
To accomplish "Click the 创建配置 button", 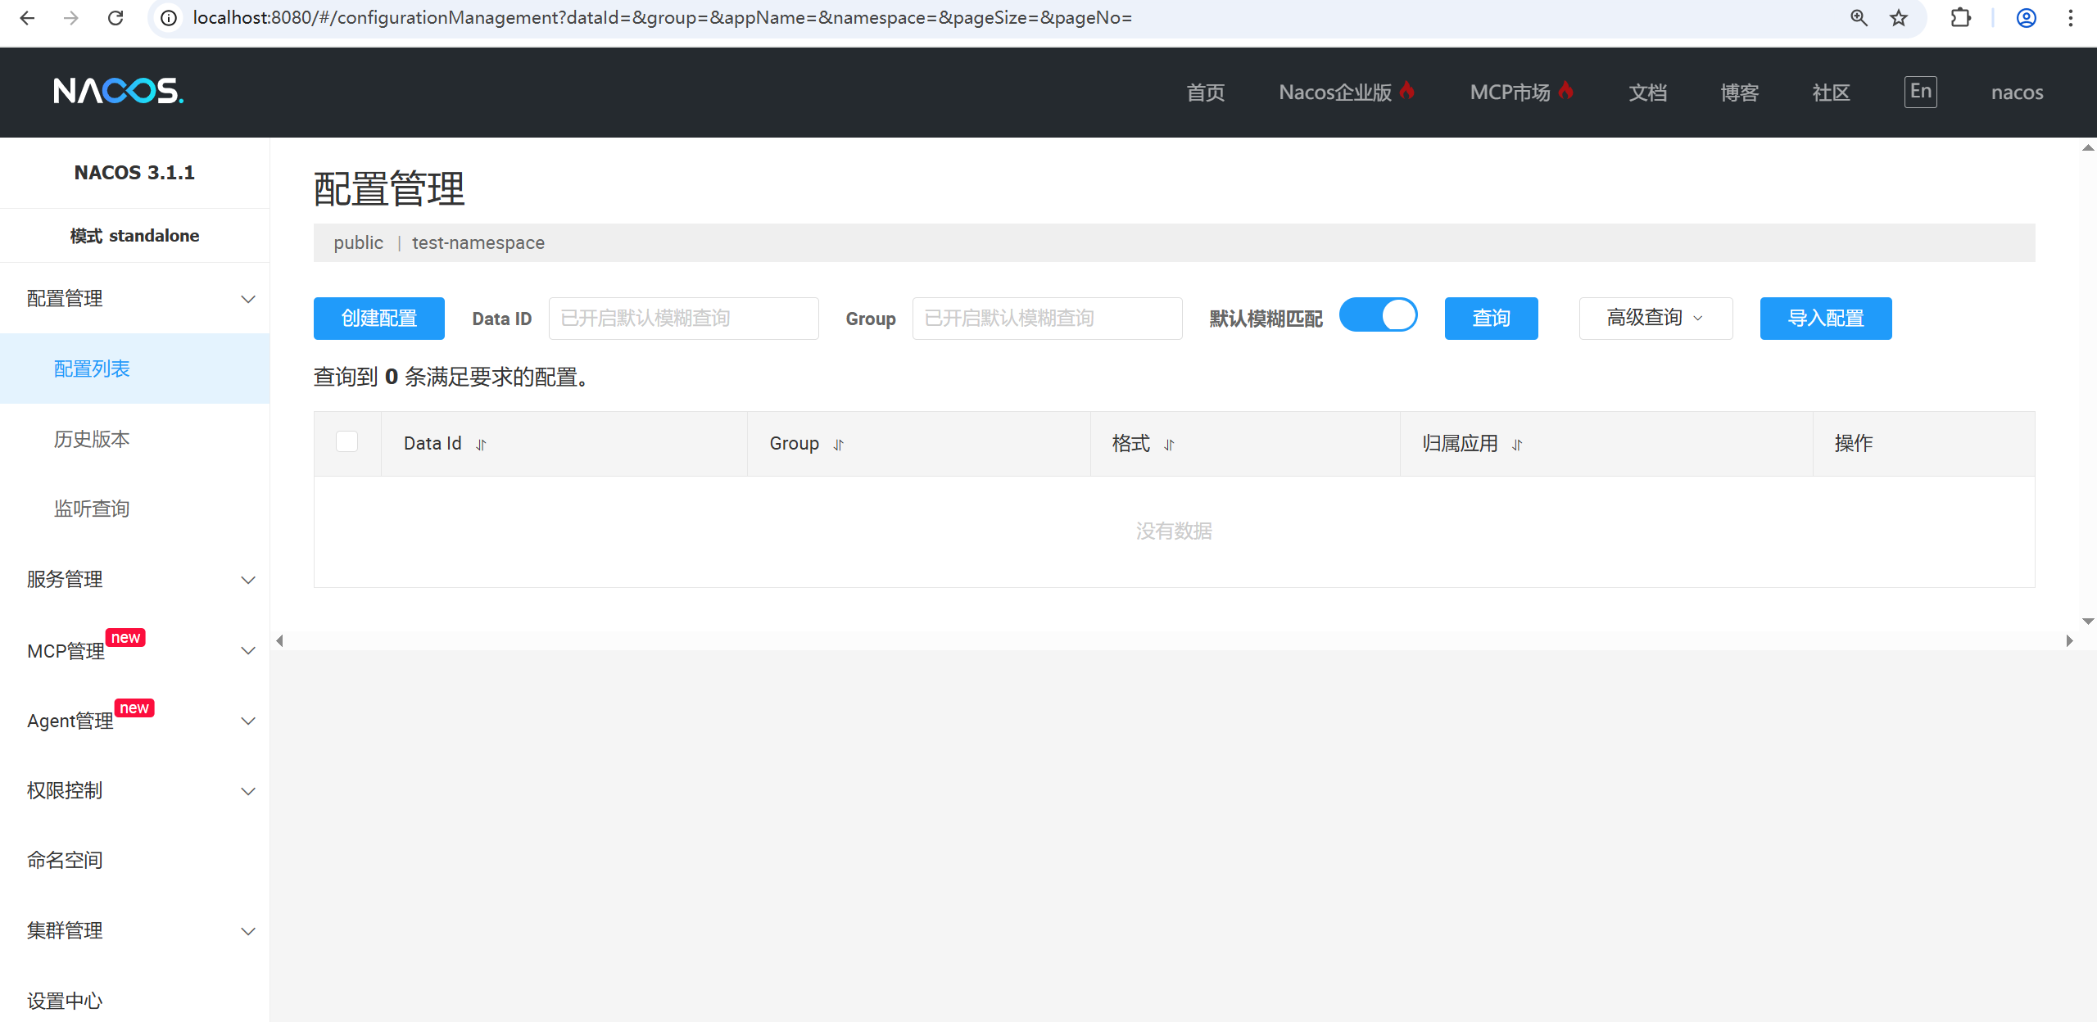I will click(379, 319).
